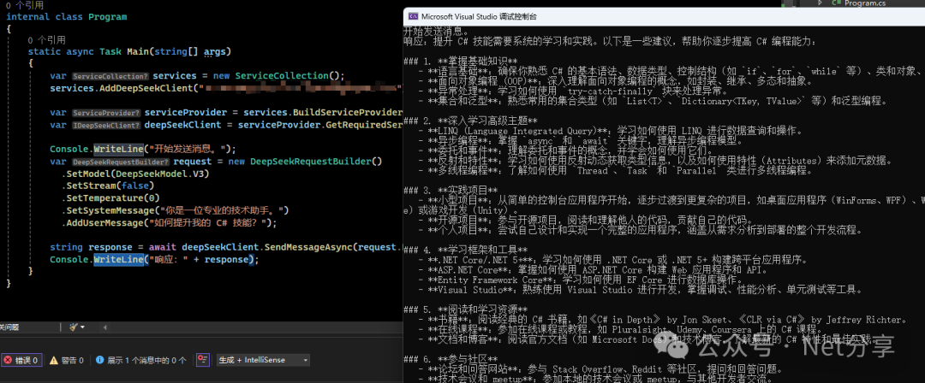This screenshot has width=925, height=383.
Task: Toggle the build-only errors filter icon
Action: 204,360
